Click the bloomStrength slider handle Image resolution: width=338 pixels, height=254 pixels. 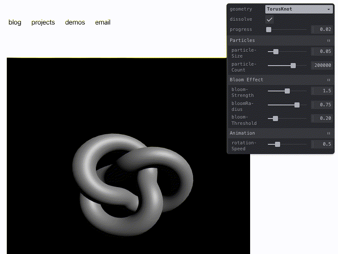pyautogui.click(x=287, y=91)
